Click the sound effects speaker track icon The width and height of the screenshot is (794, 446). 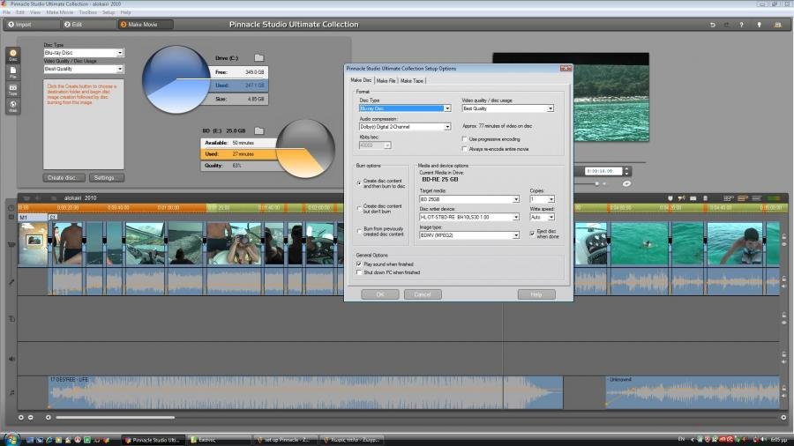tap(11, 359)
